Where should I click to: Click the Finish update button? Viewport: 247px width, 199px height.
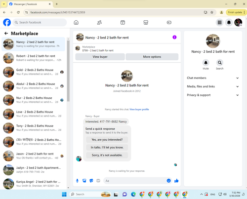236,12
